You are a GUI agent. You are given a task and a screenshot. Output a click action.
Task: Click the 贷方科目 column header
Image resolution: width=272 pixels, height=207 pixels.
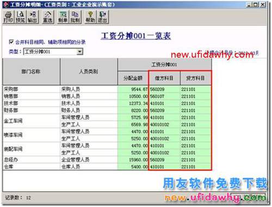[195, 78]
